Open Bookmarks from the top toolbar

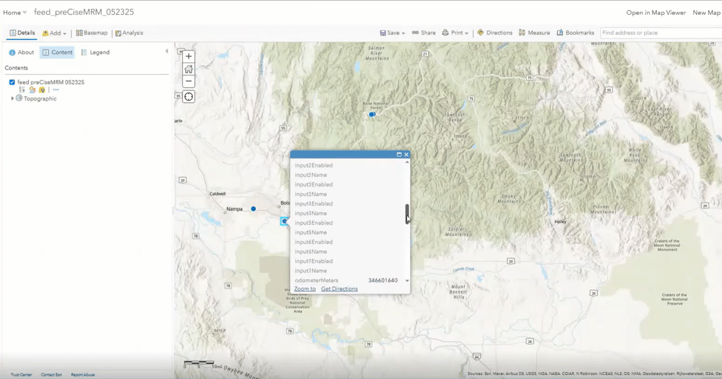click(x=575, y=33)
